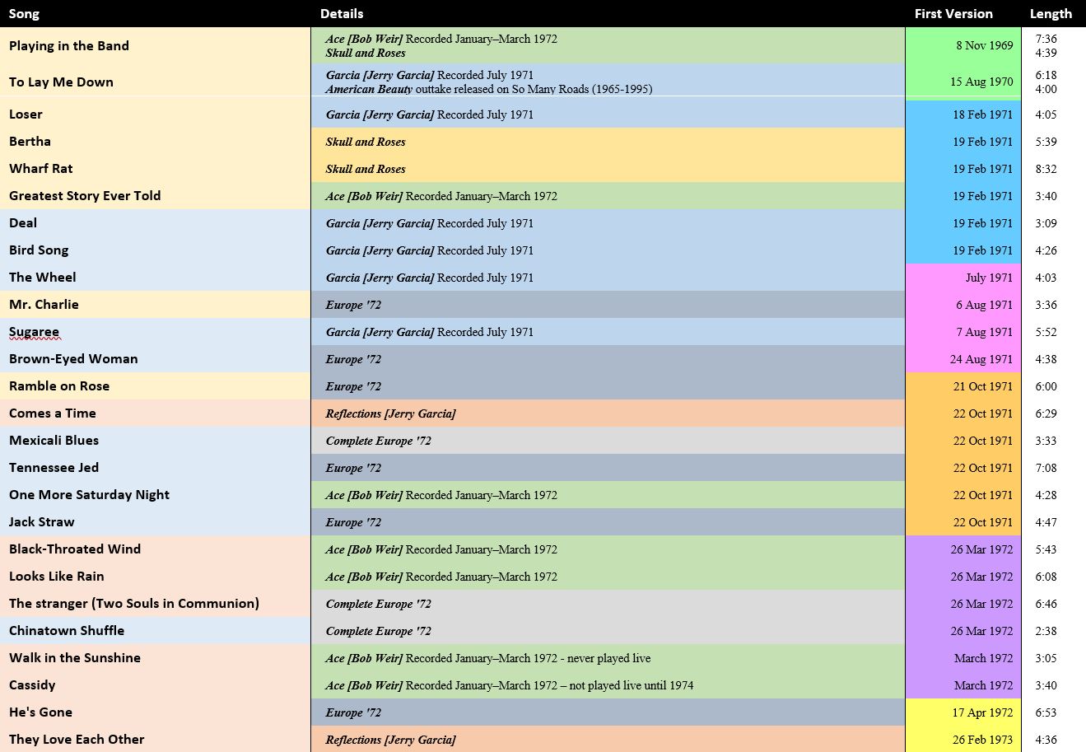Click the 8:32 length cell
The width and height of the screenshot is (1086, 752).
pyautogui.click(x=1053, y=168)
